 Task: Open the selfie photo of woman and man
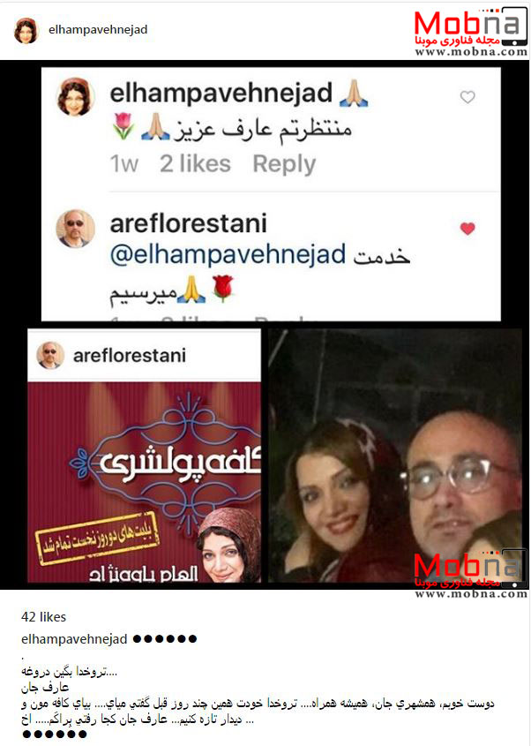395,456
